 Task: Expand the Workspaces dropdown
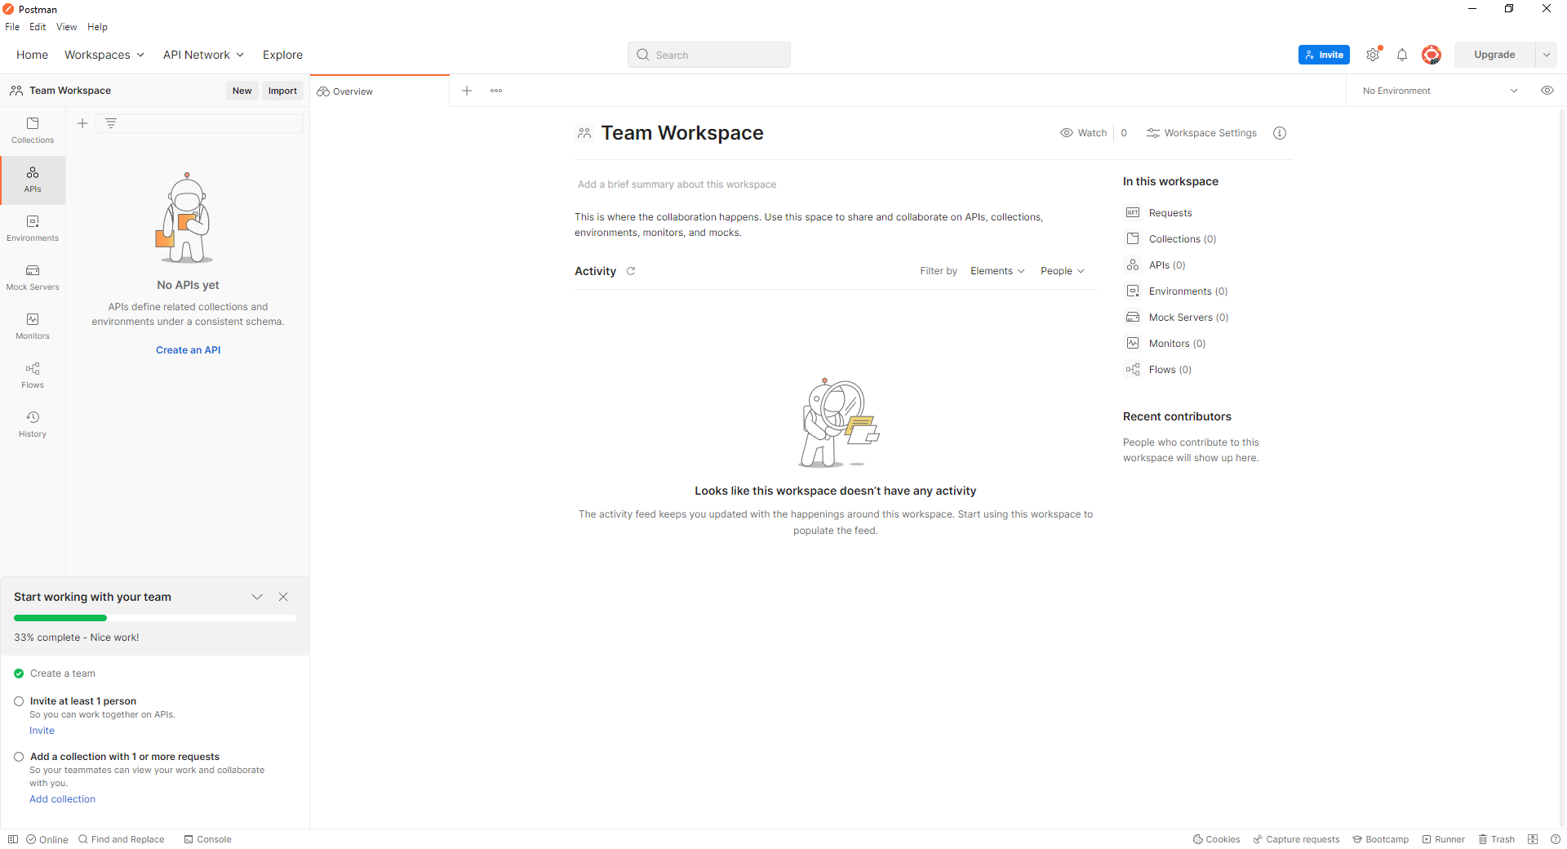point(104,55)
